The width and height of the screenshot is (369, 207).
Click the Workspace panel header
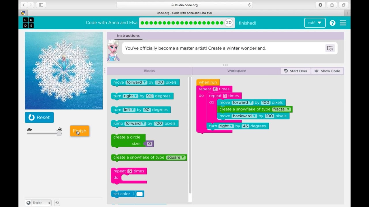pyautogui.click(x=237, y=71)
